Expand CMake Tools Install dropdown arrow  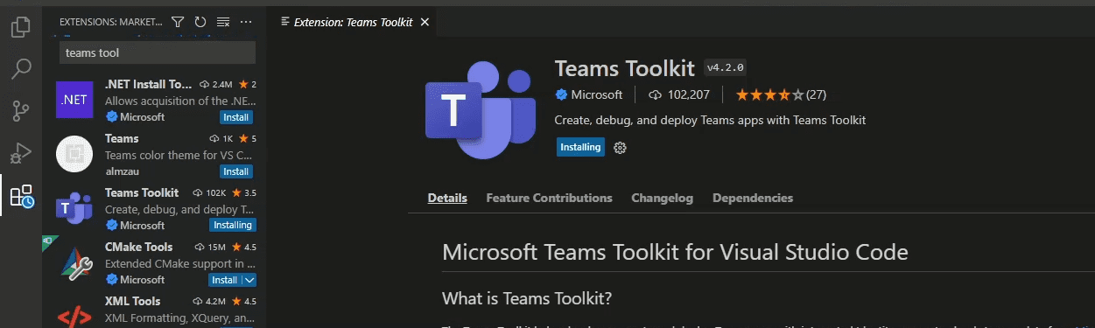[249, 280]
